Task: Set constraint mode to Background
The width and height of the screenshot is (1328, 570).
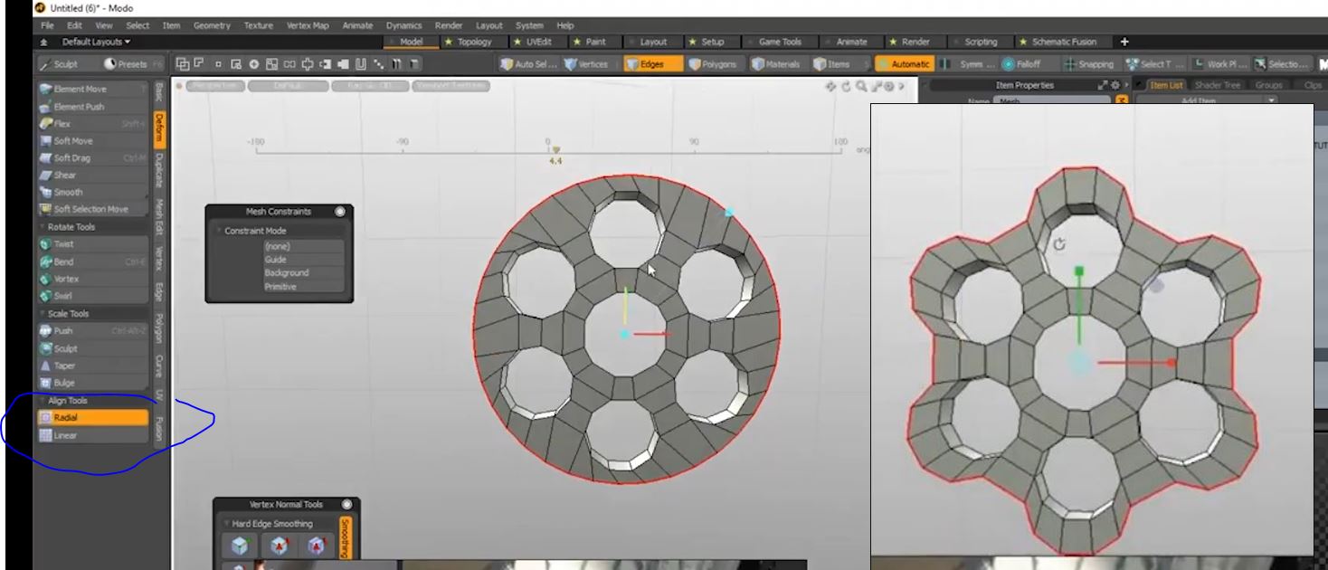Action: [x=303, y=273]
